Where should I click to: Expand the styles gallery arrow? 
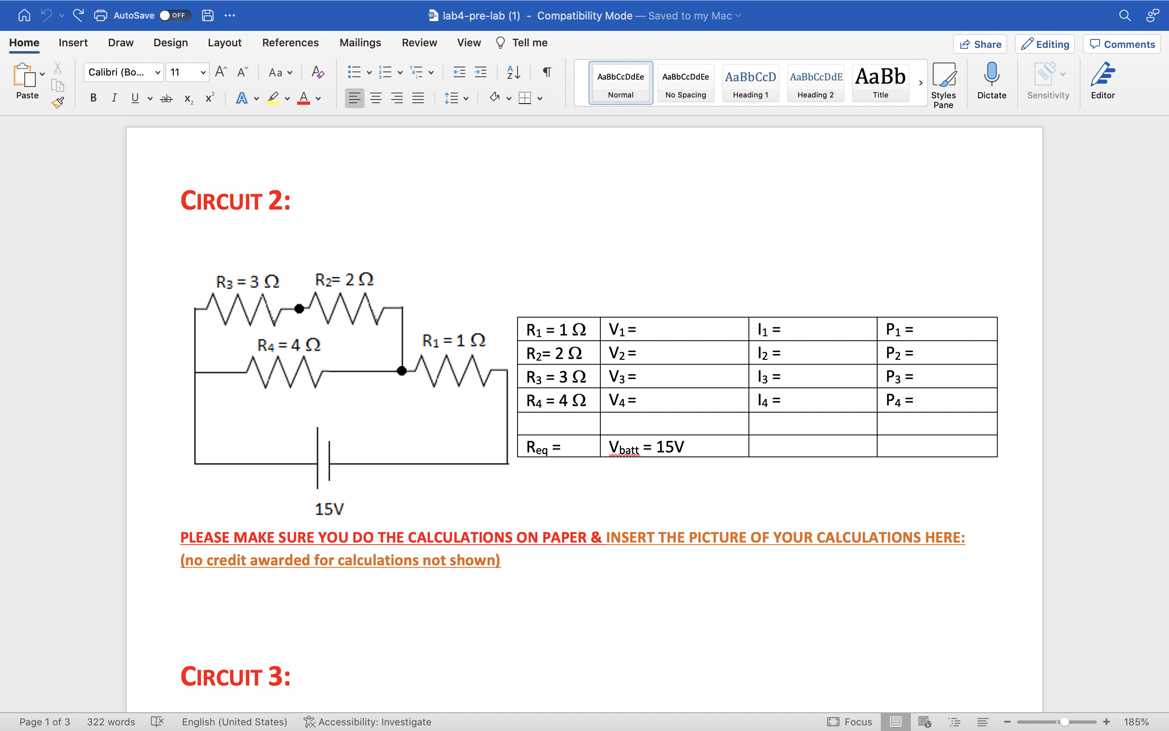[x=921, y=83]
